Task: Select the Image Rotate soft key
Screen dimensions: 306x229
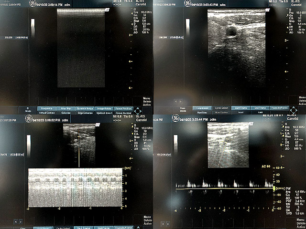Action: click(104, 108)
